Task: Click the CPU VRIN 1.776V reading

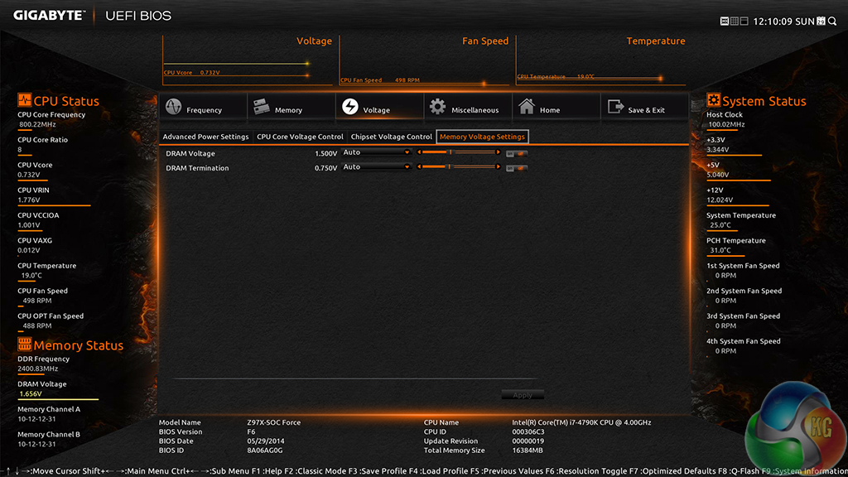Action: [x=29, y=200]
